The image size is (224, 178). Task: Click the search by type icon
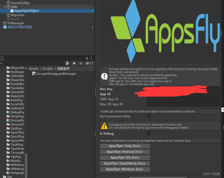68,63
